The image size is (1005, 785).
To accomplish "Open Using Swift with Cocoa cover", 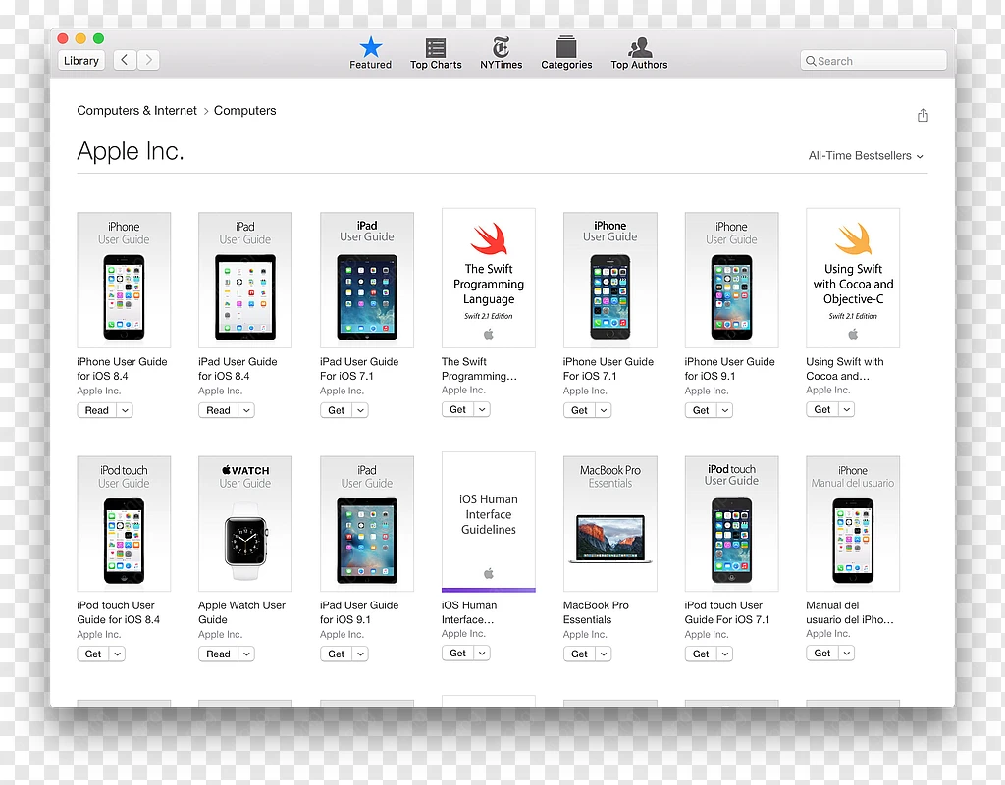I will tap(853, 278).
